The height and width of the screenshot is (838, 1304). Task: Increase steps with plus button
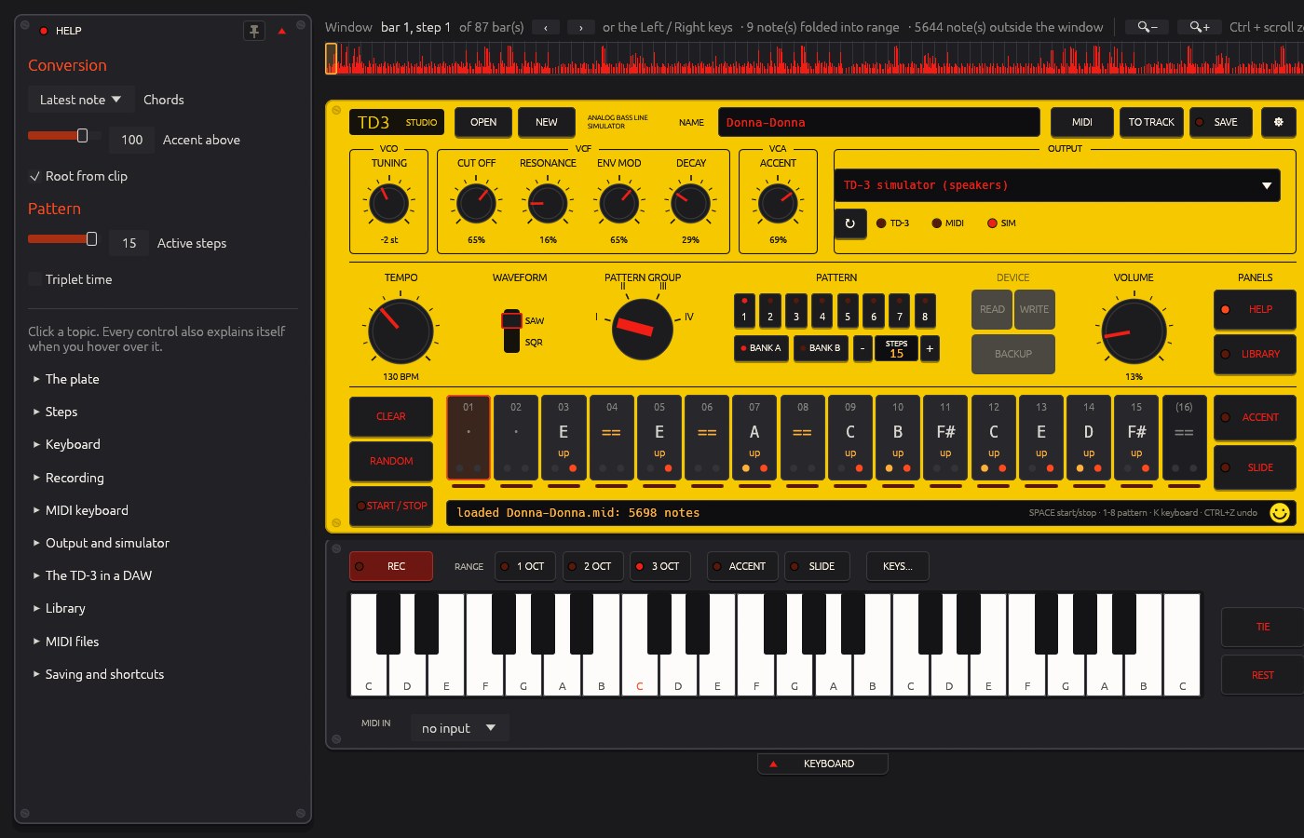tap(930, 348)
